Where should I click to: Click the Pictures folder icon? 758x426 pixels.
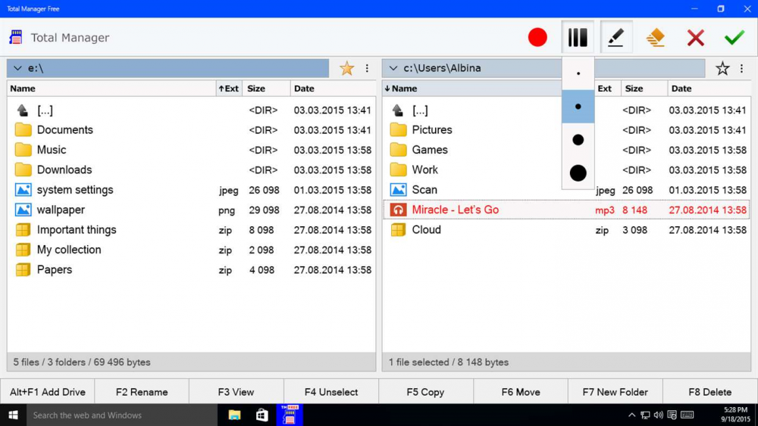tap(398, 130)
